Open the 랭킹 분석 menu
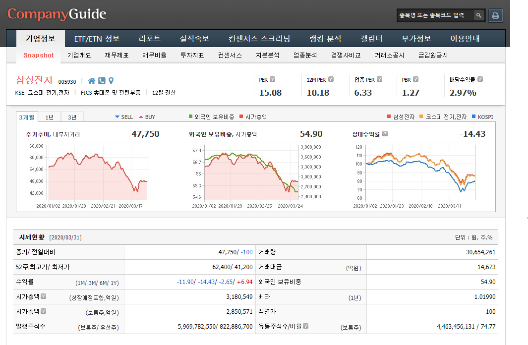The image size is (528, 345). 325,39
